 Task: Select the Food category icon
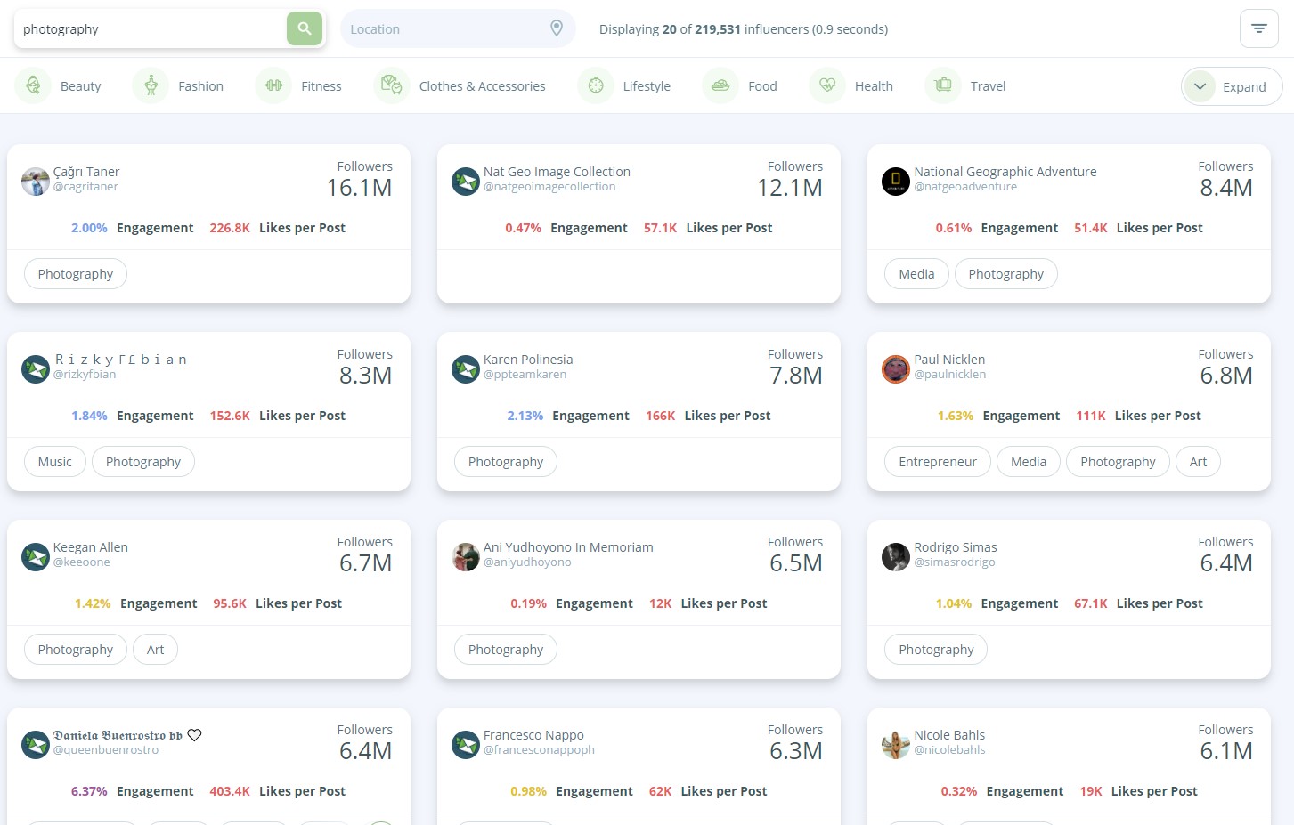[x=720, y=85]
